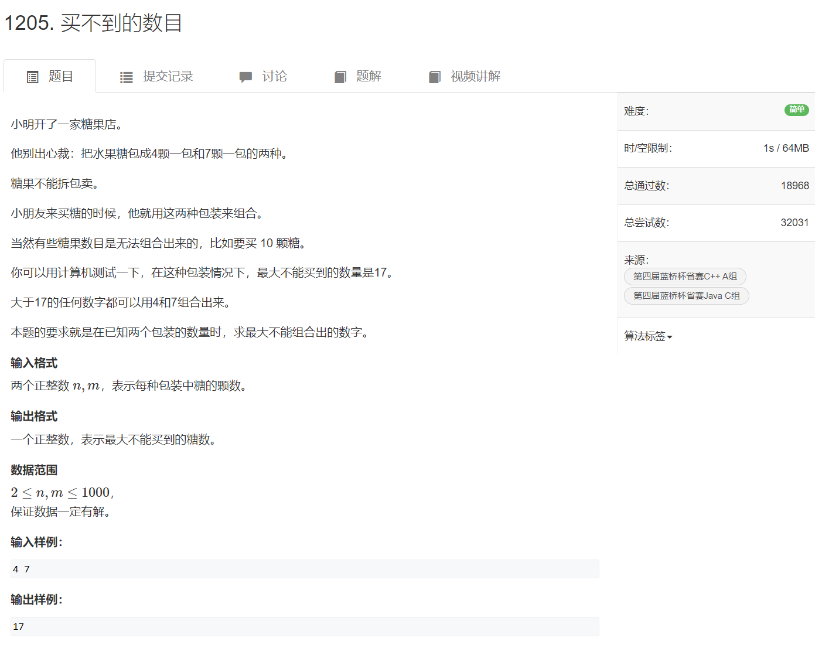Click the book icon beside 视频讲解
The width and height of the screenshot is (822, 672).
coord(434,77)
